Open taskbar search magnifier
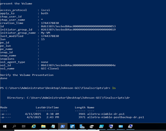Image resolution: width=166 pixels, height=131 pixels. pos(14,126)
